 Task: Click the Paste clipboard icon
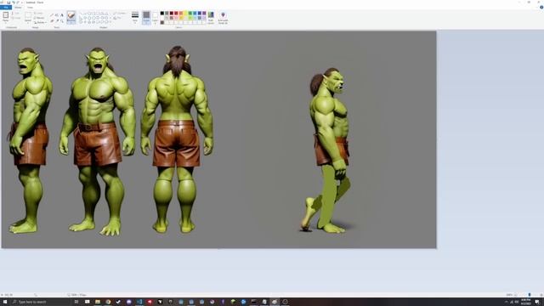point(6,15)
